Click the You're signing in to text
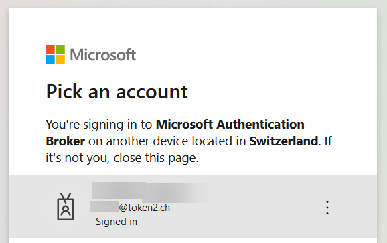 (x=99, y=125)
